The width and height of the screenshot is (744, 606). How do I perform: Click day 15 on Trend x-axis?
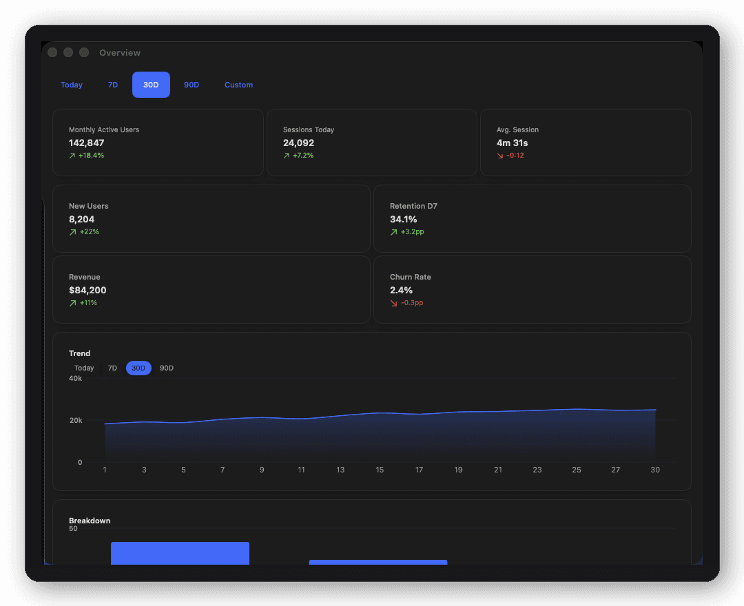pyautogui.click(x=380, y=470)
